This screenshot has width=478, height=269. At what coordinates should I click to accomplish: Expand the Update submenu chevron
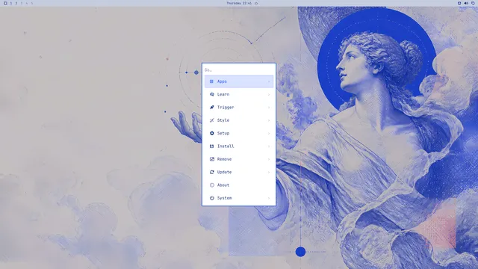(x=269, y=173)
